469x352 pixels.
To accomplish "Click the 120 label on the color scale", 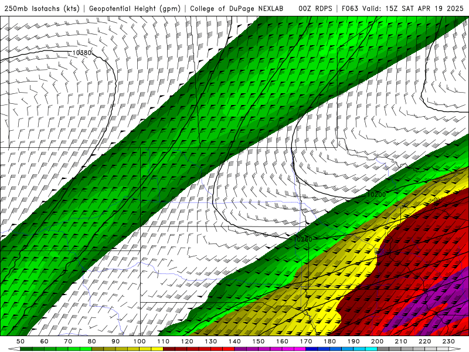I will [x=187, y=341].
